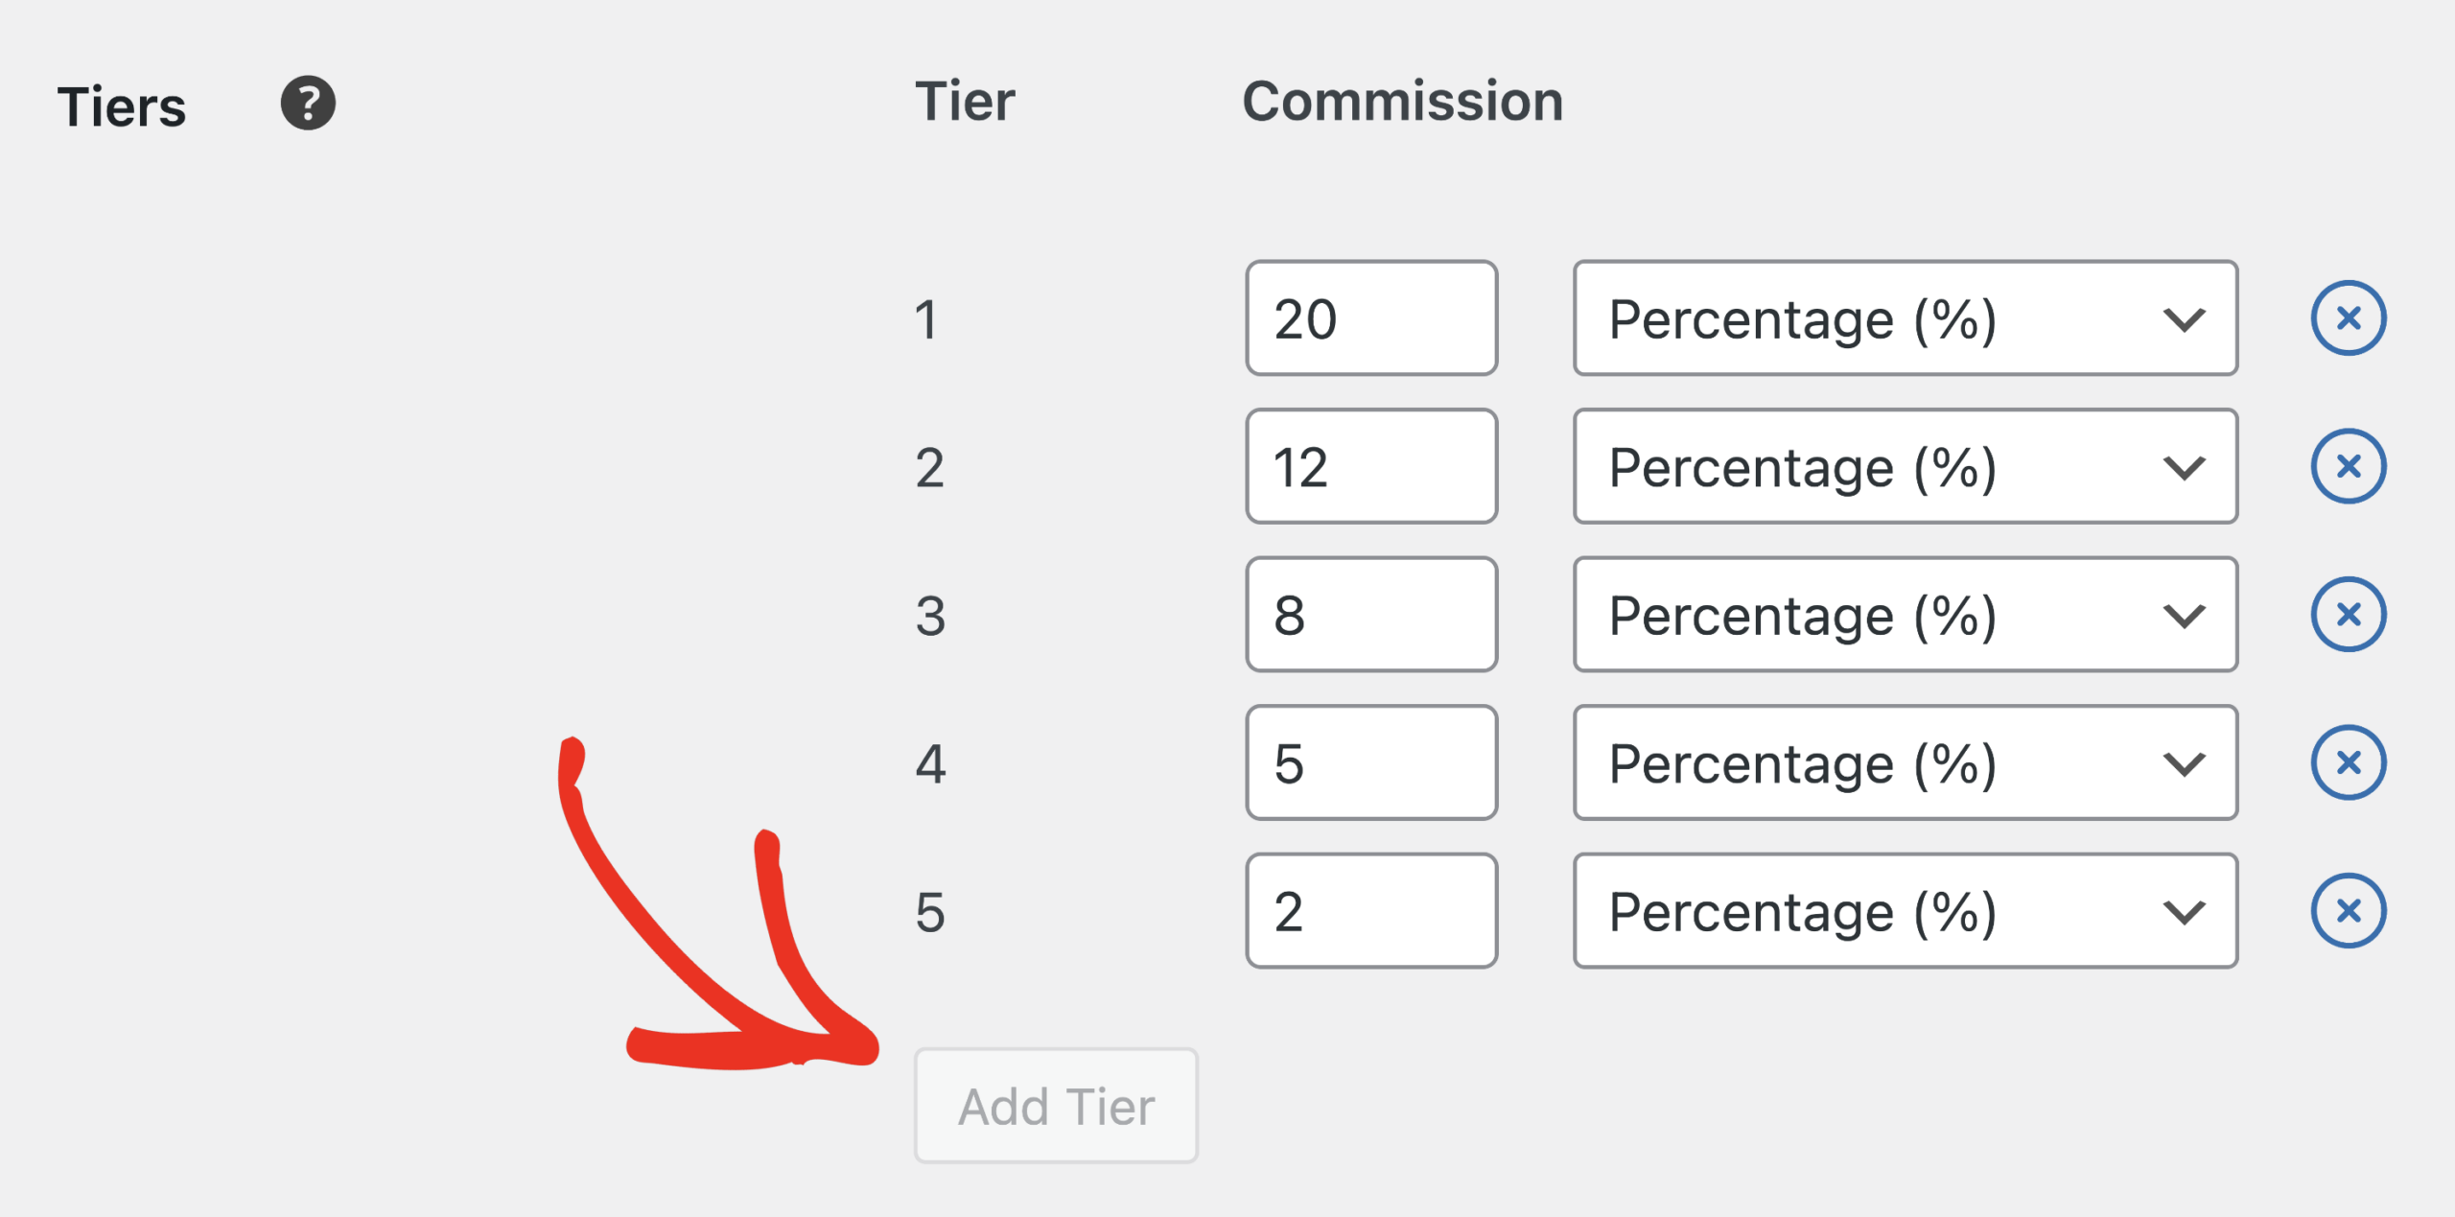This screenshot has width=2455, height=1217.
Task: Click inside tier 3's commission input showing 8
Action: click(x=1370, y=615)
